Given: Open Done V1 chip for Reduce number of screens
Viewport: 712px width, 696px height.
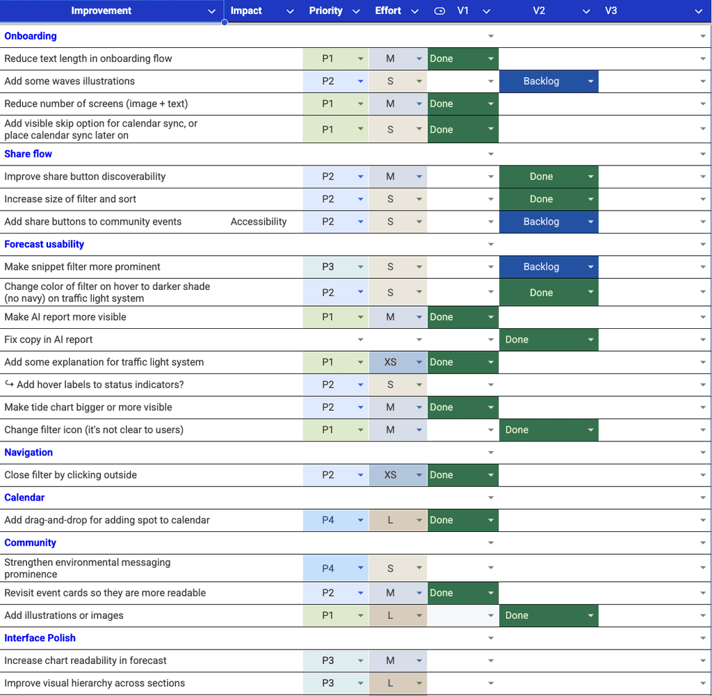Looking at the screenshot, I should (462, 104).
